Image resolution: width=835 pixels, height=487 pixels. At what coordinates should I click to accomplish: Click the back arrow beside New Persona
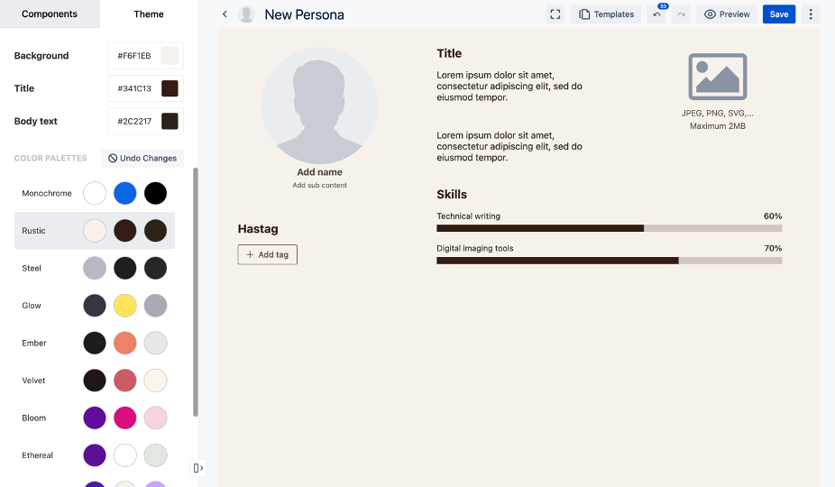tap(225, 14)
